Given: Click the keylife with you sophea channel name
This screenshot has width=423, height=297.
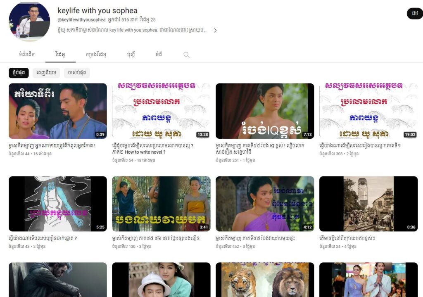Looking at the screenshot, I should point(97,11).
